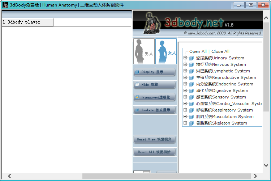Click the Hide 隐藏 button
This screenshot has width=271, height=181.
coord(155,84)
